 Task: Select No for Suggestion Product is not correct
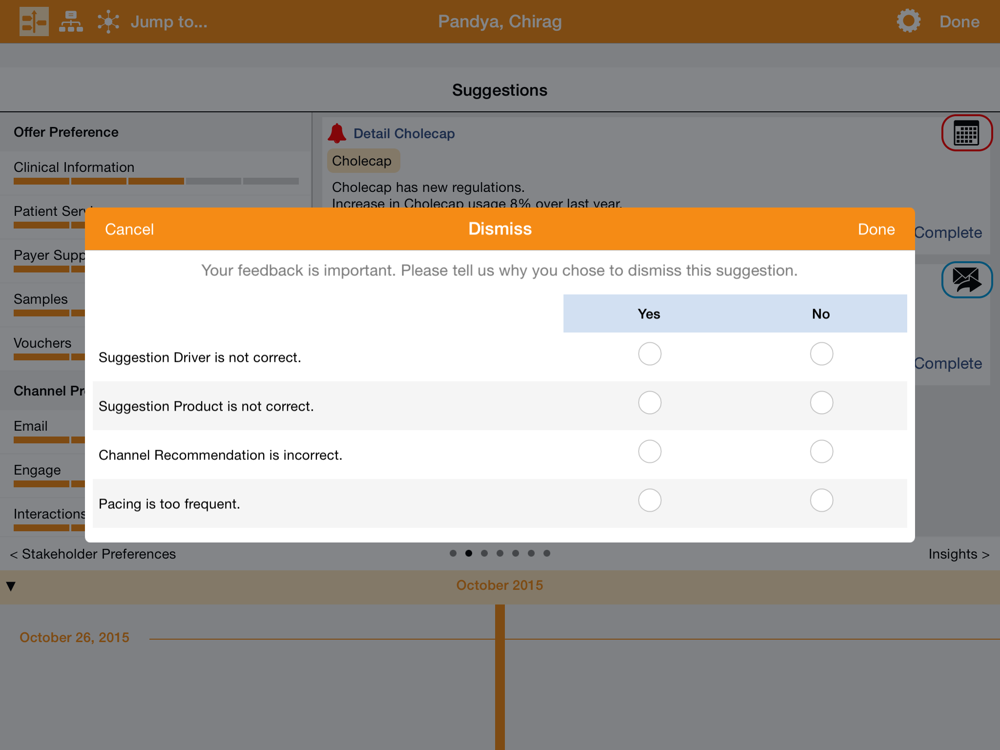pos(821,403)
